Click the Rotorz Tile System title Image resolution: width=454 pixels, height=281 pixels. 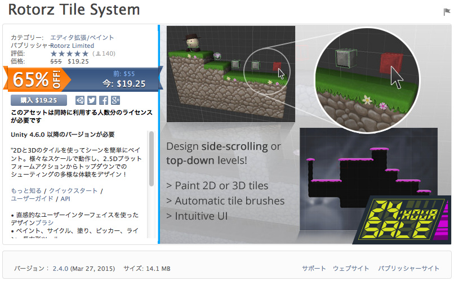pos(74,10)
